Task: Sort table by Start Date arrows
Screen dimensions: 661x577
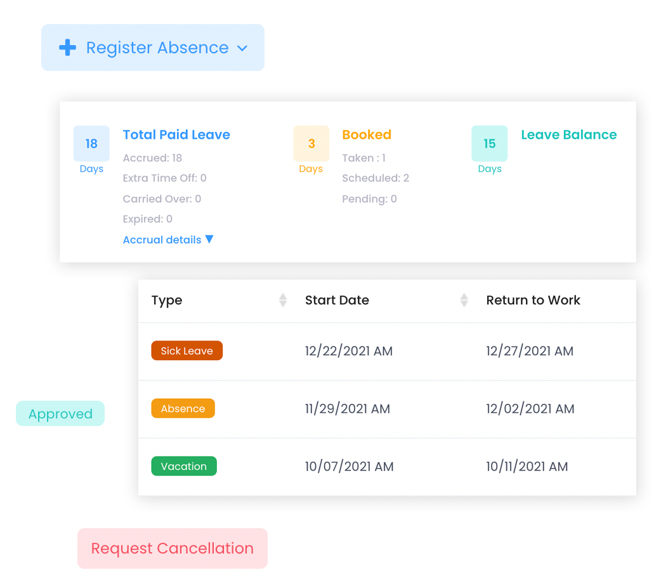Action: click(464, 300)
